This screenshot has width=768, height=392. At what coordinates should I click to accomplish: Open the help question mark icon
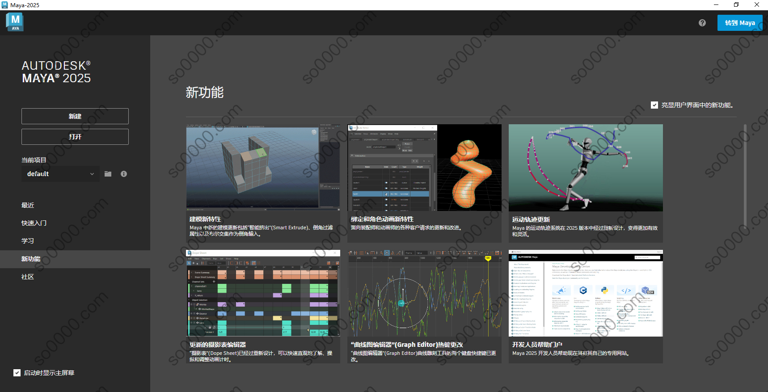click(x=702, y=23)
